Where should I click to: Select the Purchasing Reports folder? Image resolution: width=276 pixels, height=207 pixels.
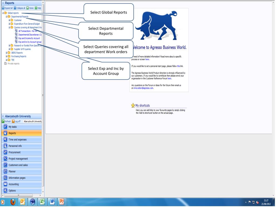[x=19, y=56]
